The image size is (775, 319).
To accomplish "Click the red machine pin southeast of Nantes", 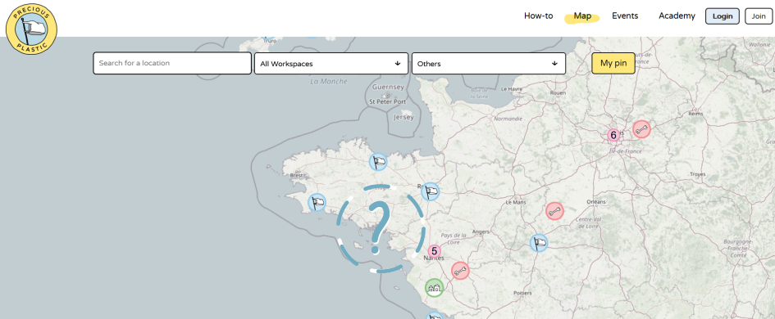I will [x=459, y=271].
